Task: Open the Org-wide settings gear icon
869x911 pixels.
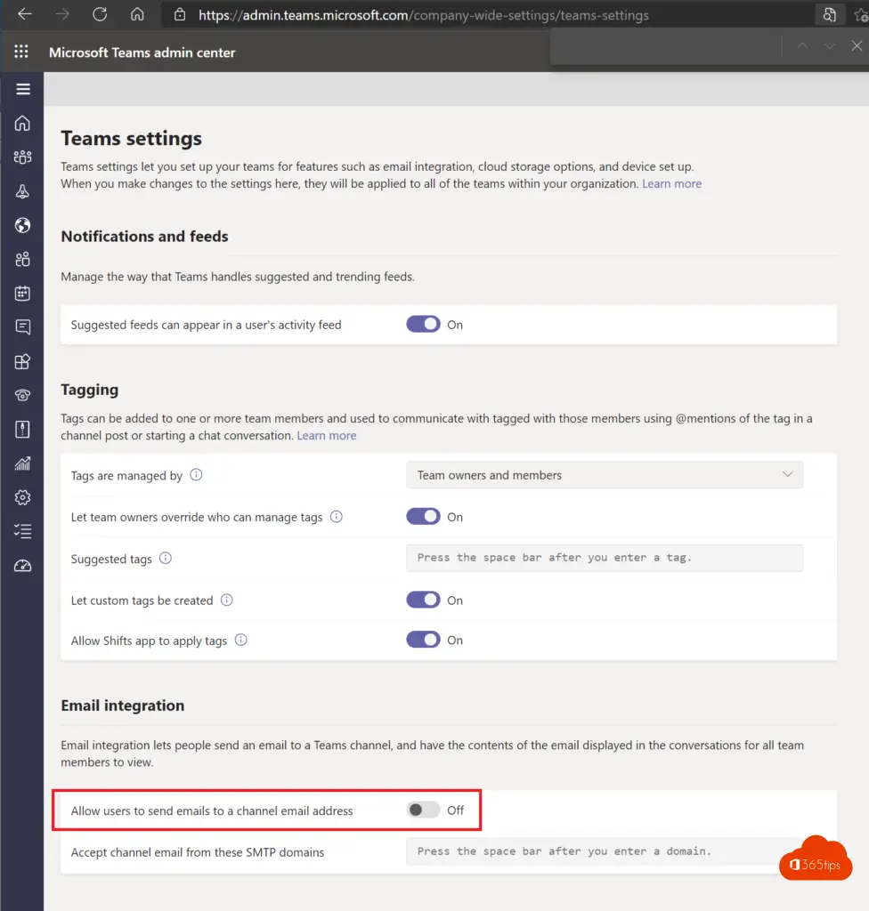Action: click(x=22, y=497)
